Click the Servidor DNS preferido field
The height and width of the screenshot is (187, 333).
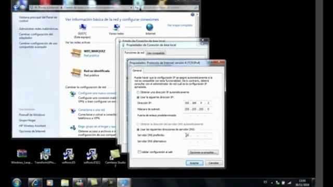(x=198, y=135)
